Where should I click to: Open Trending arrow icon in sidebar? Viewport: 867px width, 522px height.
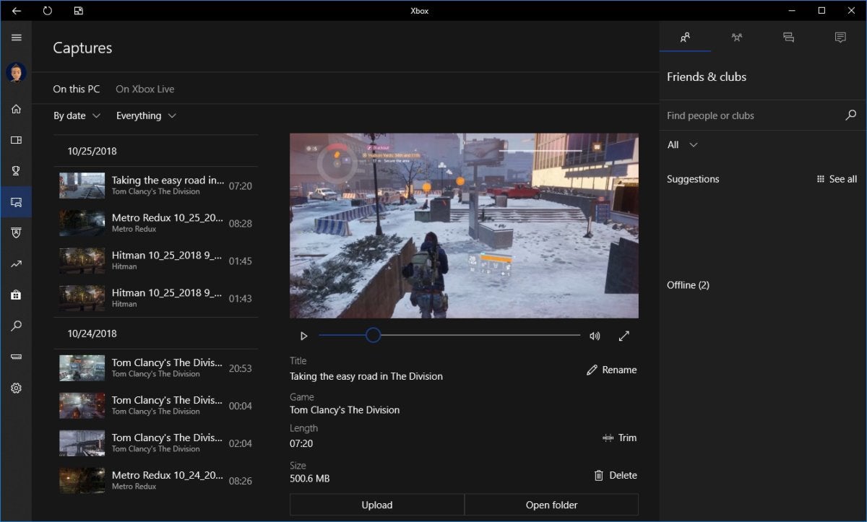(x=16, y=264)
